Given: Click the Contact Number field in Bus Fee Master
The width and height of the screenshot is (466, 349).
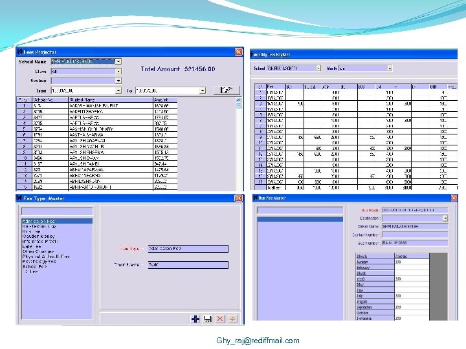Looking at the screenshot, I should coord(415,235).
